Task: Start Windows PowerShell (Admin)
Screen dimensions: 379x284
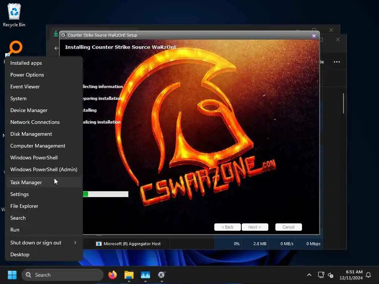Action: tap(44, 169)
